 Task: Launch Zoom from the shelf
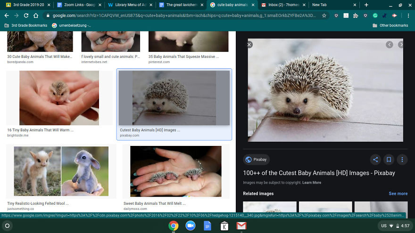click(191, 226)
